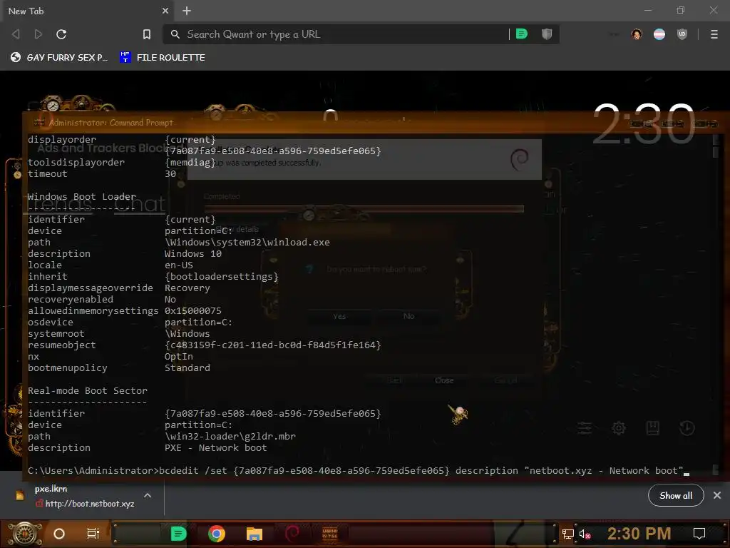This screenshot has width=730, height=548.
Task: Open the green Dissenter comments icon in address bar
Action: point(522,34)
